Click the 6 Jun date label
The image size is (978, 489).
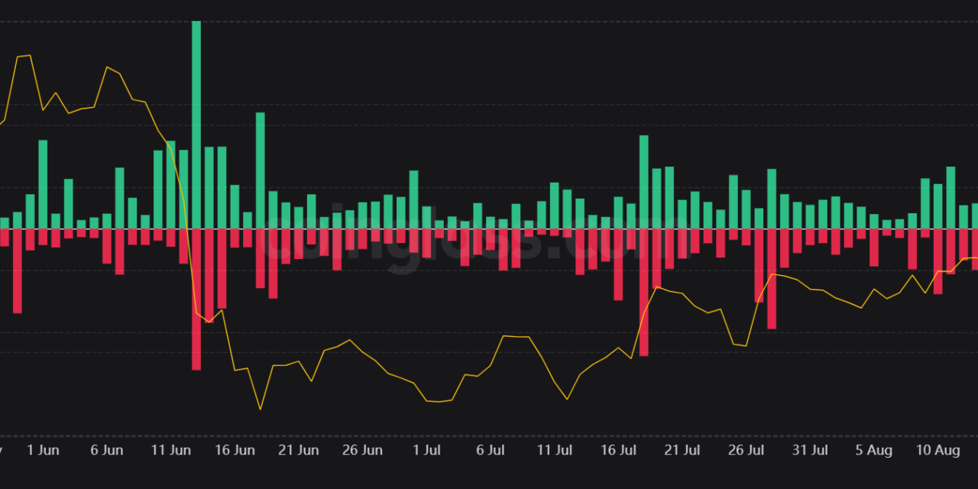click(x=106, y=450)
